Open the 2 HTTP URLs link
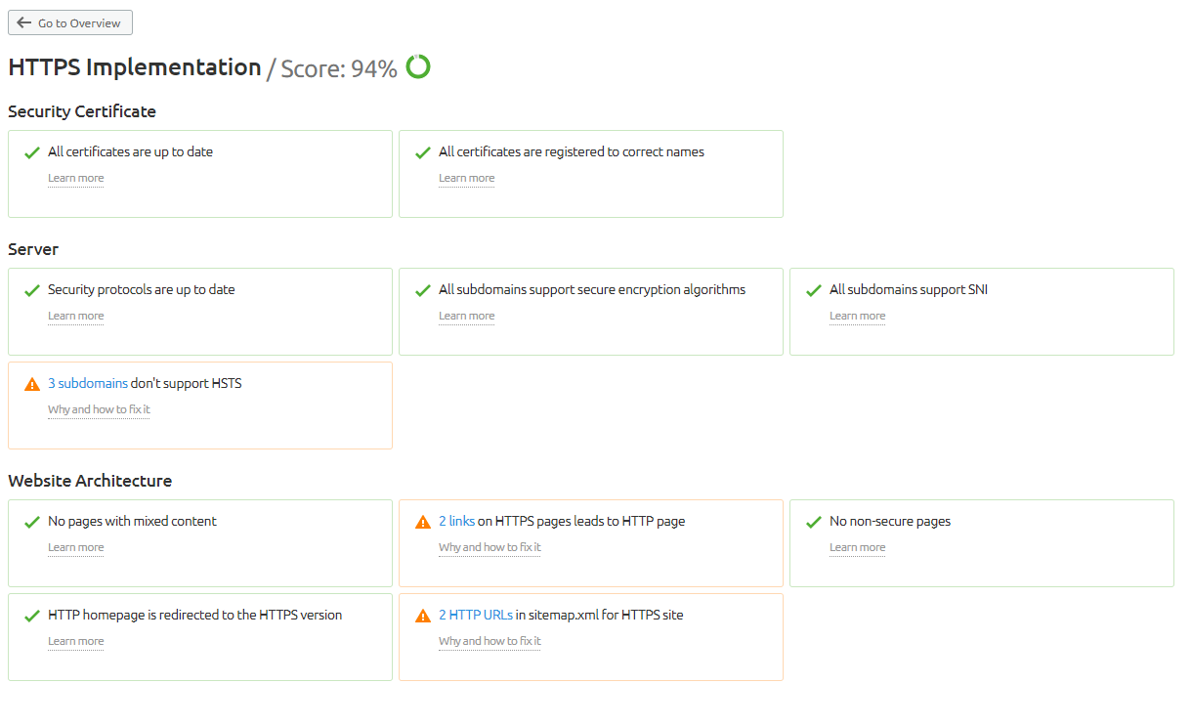Screen dimensions: 1192x726 click(x=476, y=616)
